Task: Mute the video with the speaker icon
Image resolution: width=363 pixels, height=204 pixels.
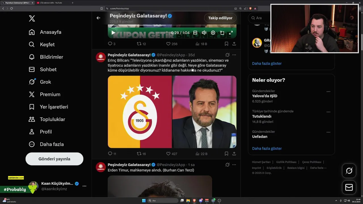Action: point(204,33)
